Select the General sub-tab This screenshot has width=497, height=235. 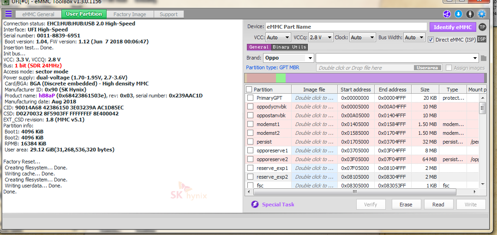click(259, 47)
